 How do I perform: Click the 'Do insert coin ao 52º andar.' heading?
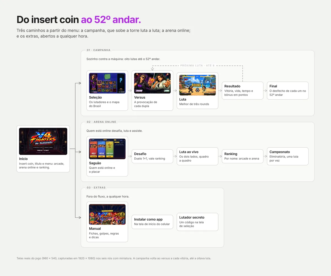pos(79,20)
